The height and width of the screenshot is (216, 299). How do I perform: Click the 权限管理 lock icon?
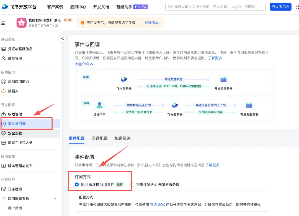pos(3,114)
